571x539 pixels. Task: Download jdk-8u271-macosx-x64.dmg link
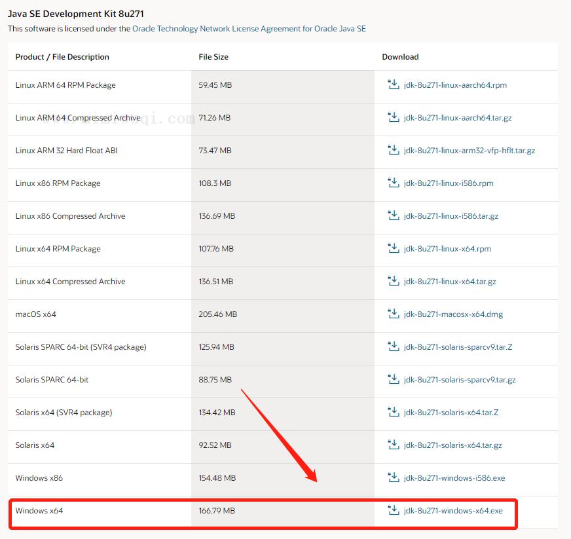click(x=453, y=314)
